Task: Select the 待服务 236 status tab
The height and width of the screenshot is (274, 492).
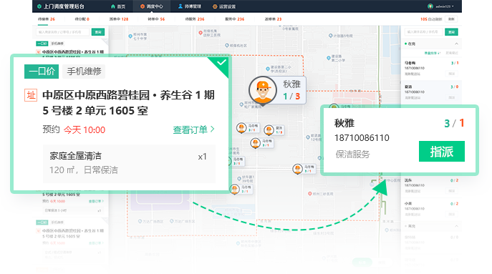Action: point(195,19)
